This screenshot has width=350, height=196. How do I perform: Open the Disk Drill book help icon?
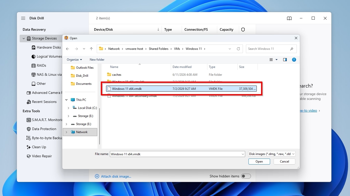289,18
